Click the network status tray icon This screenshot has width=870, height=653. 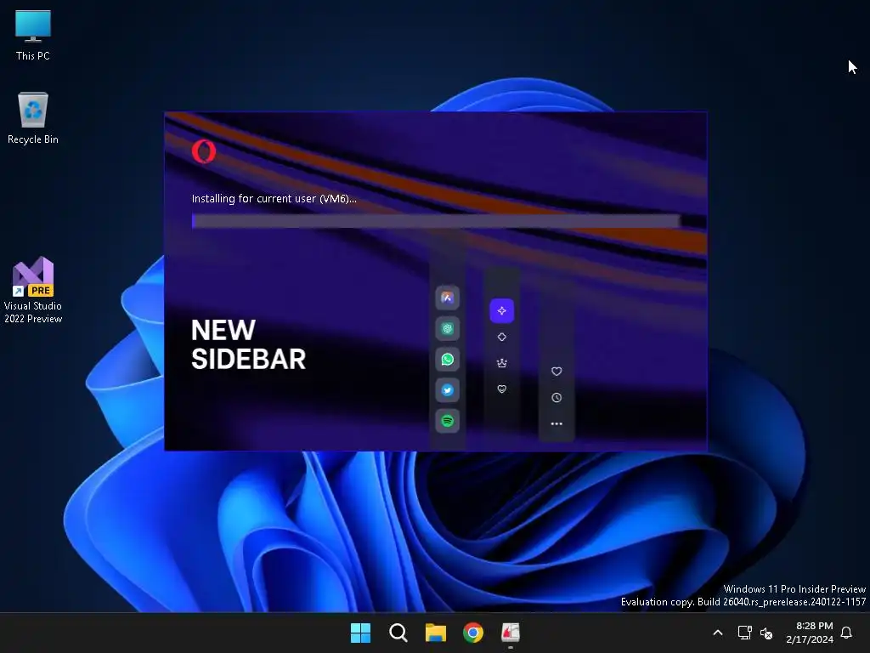(744, 633)
